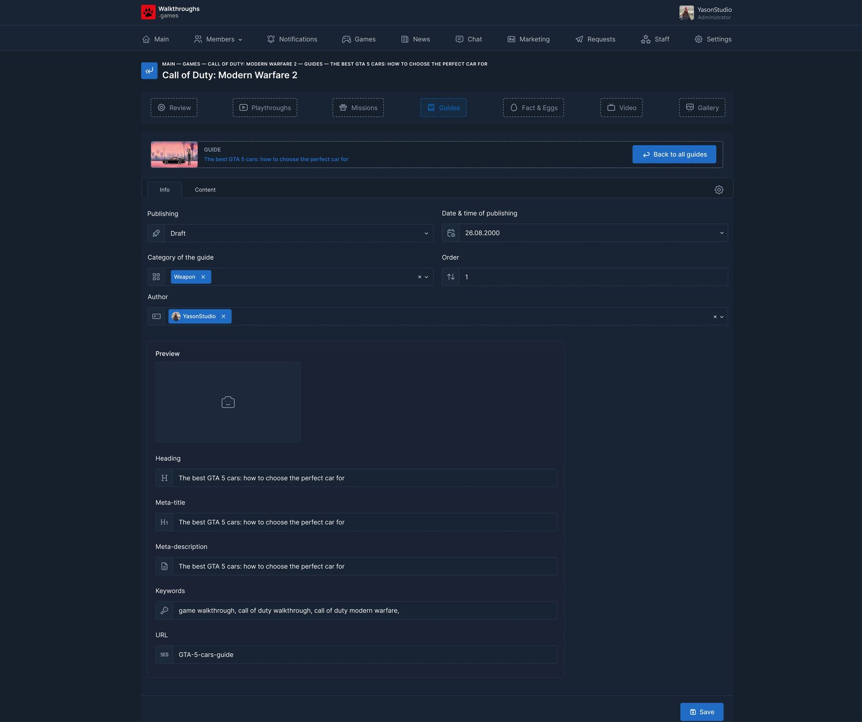Click the GUIDES breadcrumb link
862x722 pixels.
314,64
